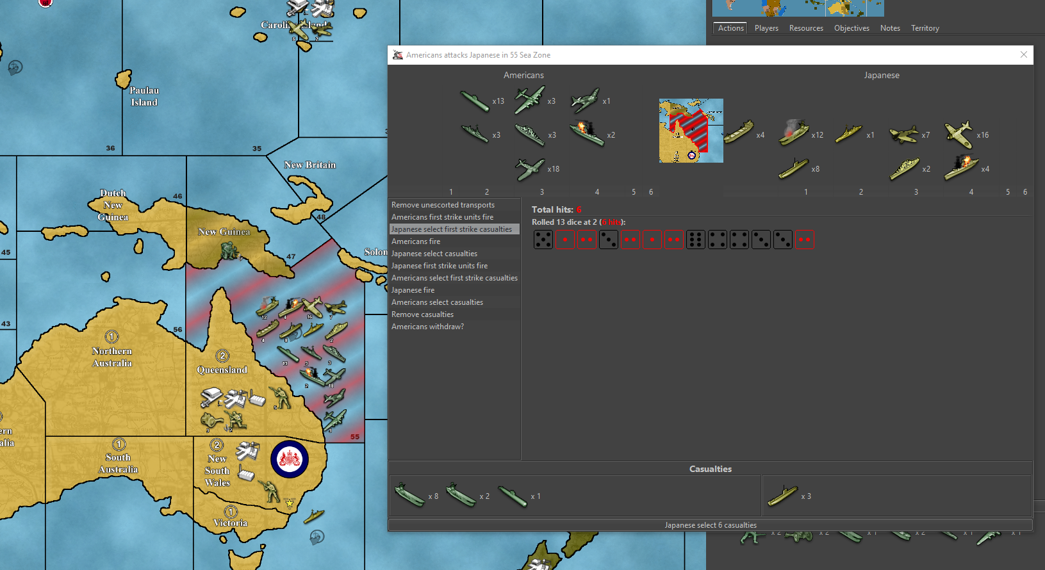Click the American cruiser x3 in the battle window
The image size is (1045, 570).
click(x=530, y=134)
